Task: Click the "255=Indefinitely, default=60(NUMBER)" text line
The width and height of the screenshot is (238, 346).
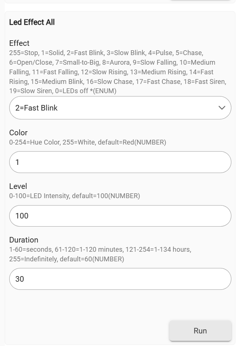Action: 66,259
